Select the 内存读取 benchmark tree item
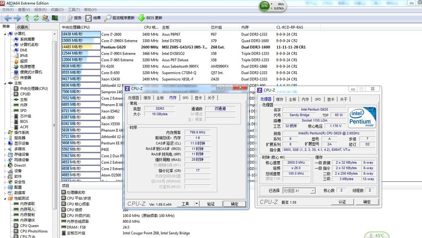 point(27,204)
